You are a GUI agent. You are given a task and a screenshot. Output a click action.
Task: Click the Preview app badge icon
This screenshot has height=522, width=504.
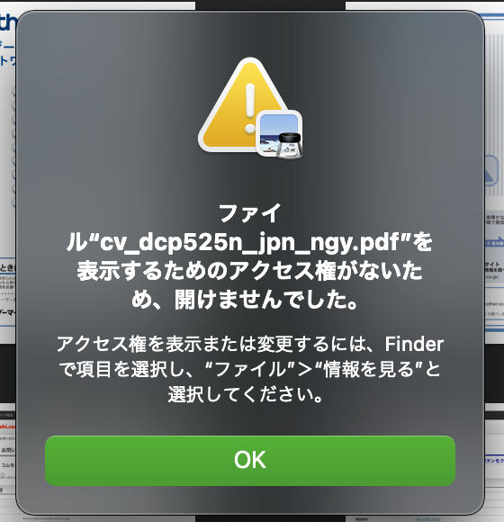(280, 134)
